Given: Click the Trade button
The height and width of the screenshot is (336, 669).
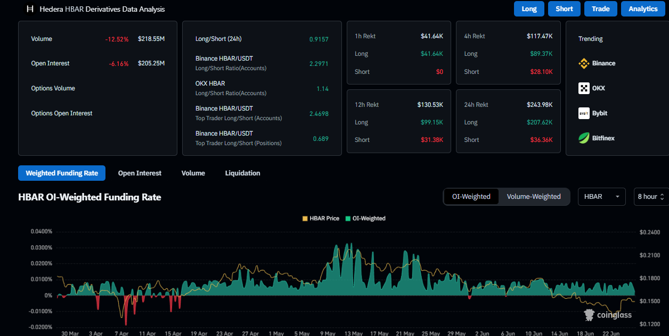Looking at the screenshot, I should pyautogui.click(x=601, y=9).
